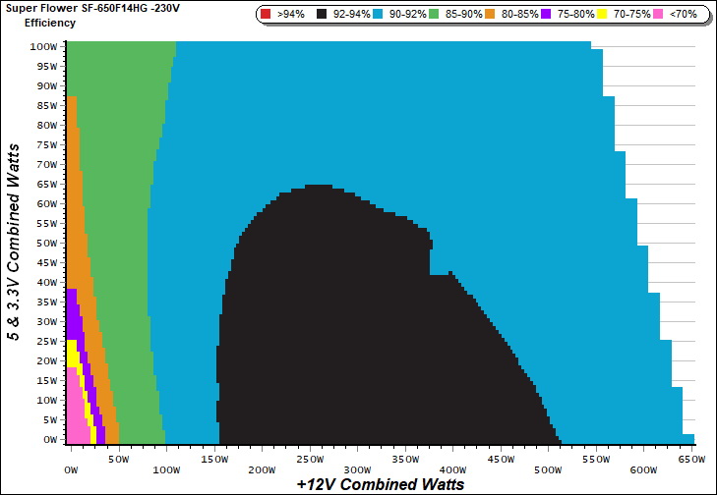Click the 5 & 3.3V Combined Watts axis title
The width and height of the screenshot is (717, 495).
pos(15,238)
